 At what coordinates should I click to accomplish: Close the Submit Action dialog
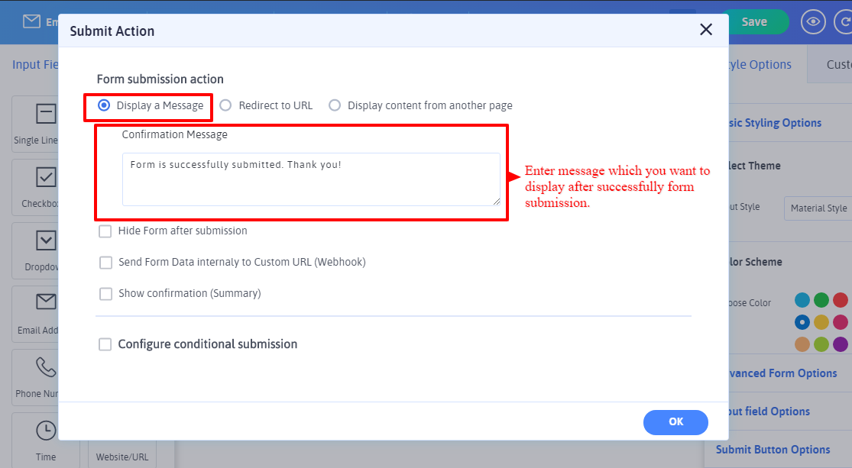click(706, 30)
